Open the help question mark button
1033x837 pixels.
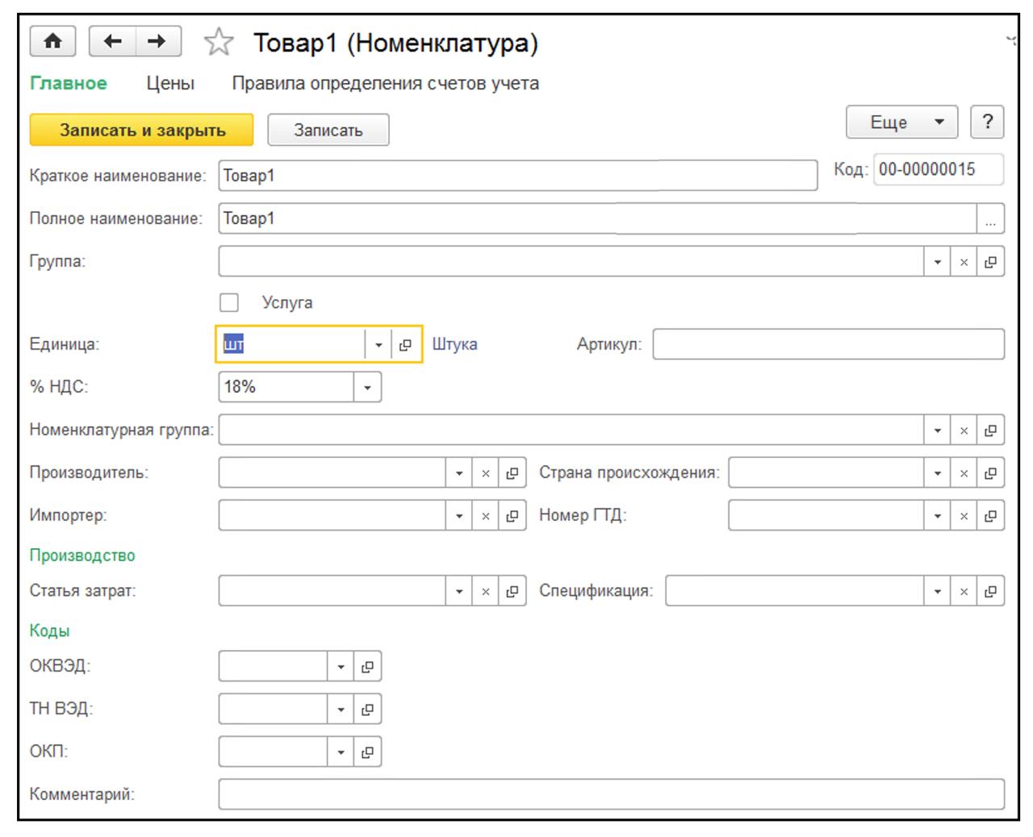click(x=987, y=123)
